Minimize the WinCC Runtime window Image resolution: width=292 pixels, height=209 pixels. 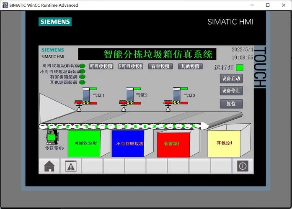[x=252, y=5]
